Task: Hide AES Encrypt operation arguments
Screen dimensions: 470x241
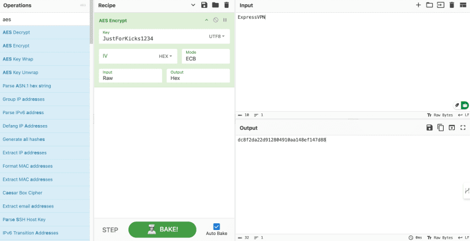Action: [206, 20]
